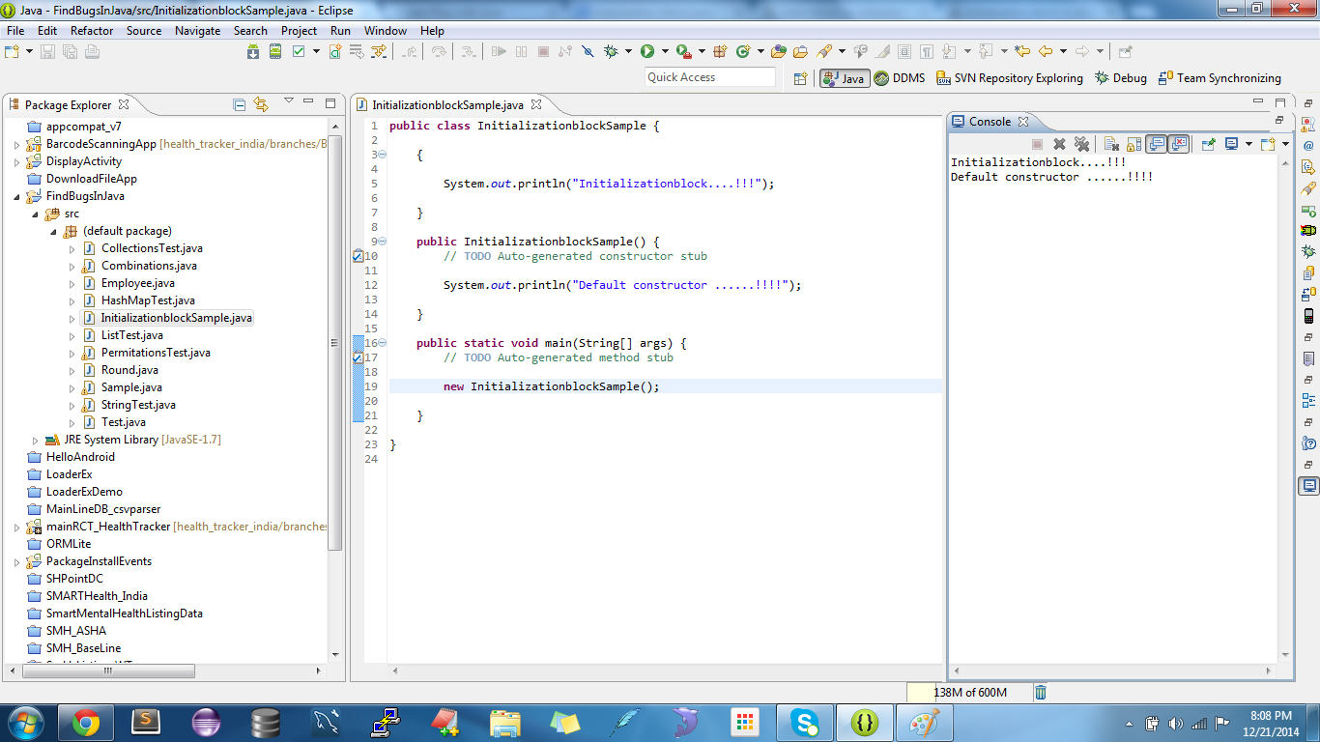
Task: Open Android SDK Manager from toolbar
Action: tap(253, 51)
